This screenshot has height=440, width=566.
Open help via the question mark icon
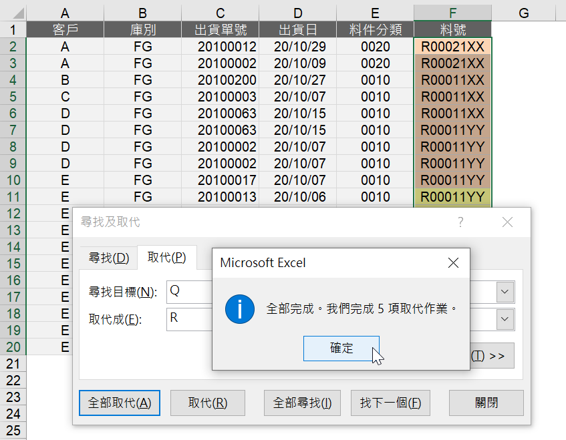460,222
